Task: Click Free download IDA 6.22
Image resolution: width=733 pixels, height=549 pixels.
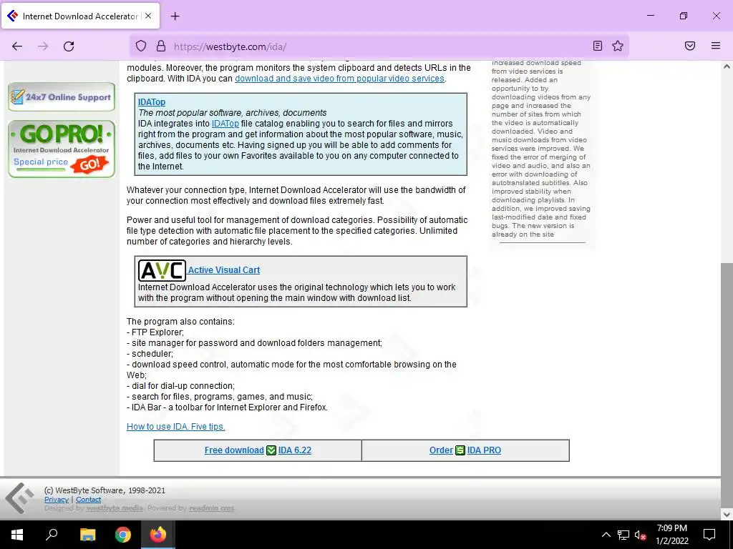Action: (x=258, y=450)
